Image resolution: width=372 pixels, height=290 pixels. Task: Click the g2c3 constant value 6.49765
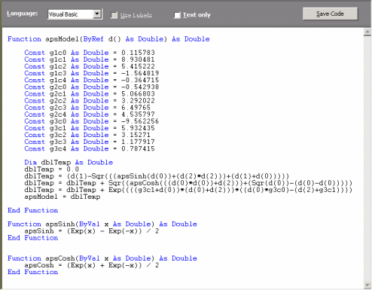[x=136, y=108]
